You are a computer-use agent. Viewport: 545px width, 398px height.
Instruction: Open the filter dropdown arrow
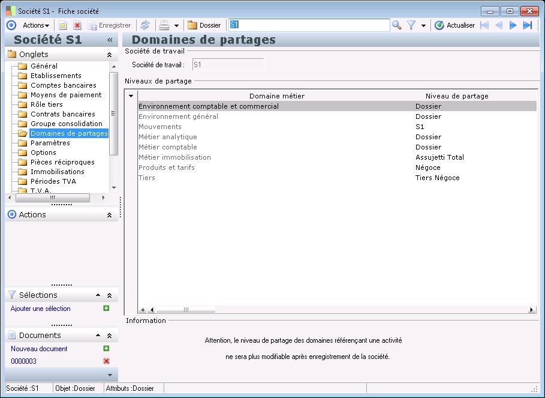(x=423, y=25)
